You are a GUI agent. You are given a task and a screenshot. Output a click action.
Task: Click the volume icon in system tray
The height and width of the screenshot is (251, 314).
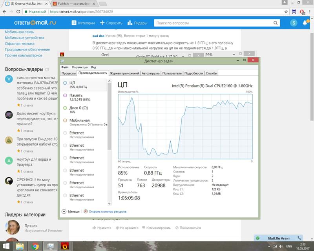pos(281,246)
